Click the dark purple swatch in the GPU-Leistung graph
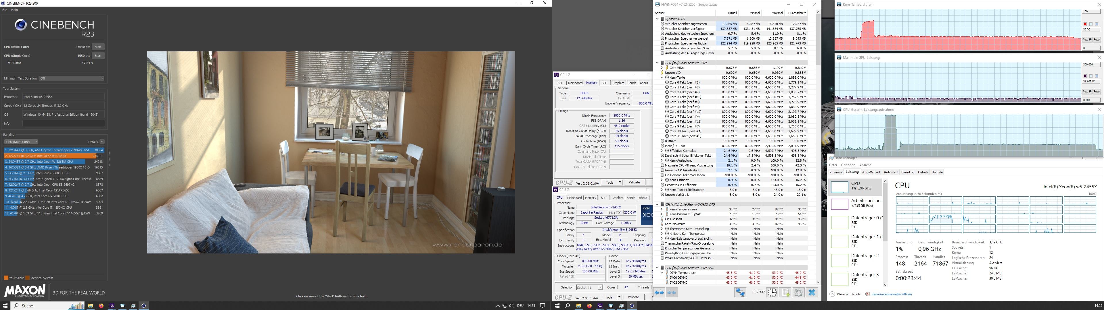 coord(1085,76)
